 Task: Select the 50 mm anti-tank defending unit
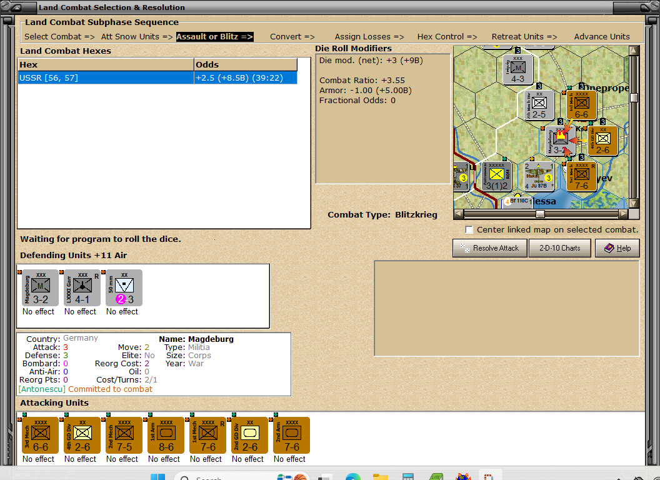click(124, 288)
